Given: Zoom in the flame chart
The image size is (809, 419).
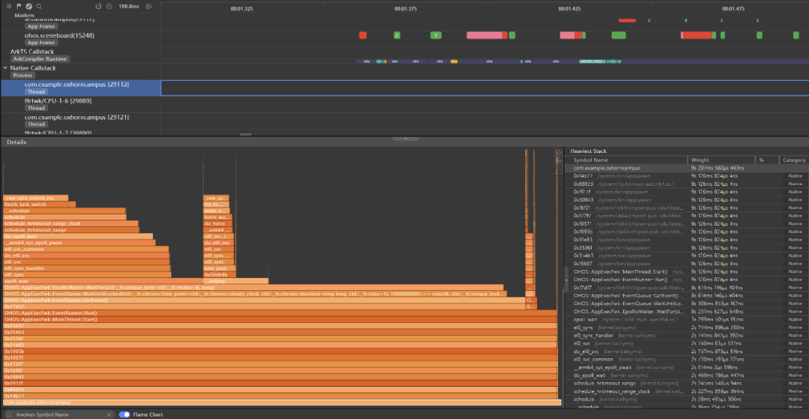Looking at the screenshot, I should pos(558,161).
